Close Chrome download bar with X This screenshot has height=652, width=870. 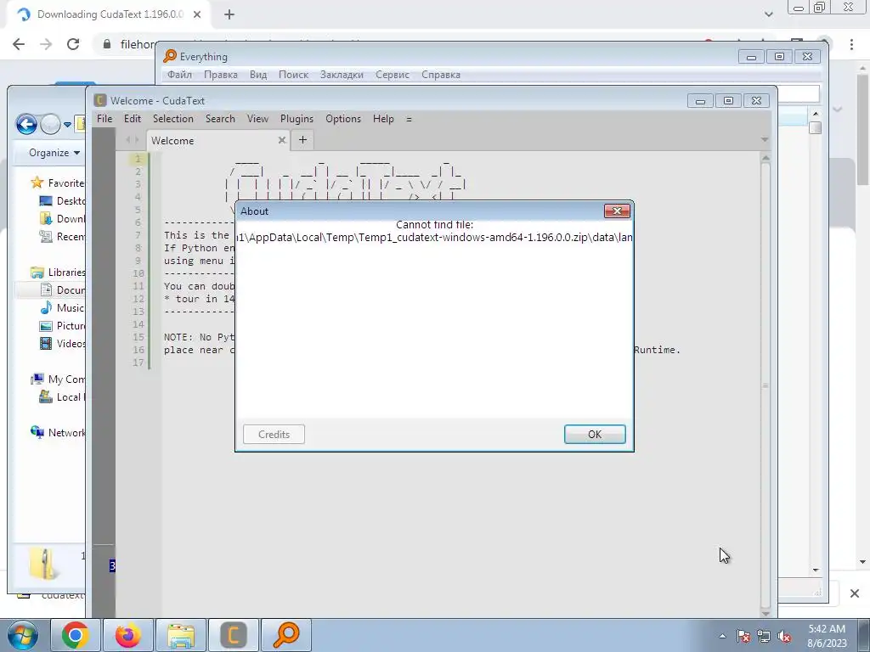(x=855, y=593)
